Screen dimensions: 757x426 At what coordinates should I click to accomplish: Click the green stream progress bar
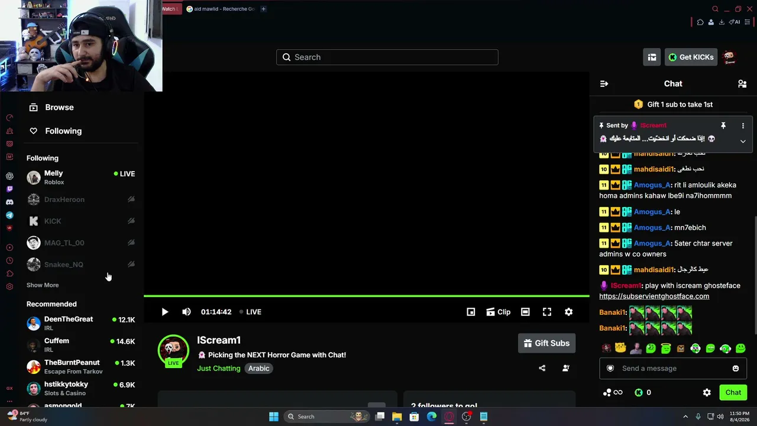click(367, 296)
